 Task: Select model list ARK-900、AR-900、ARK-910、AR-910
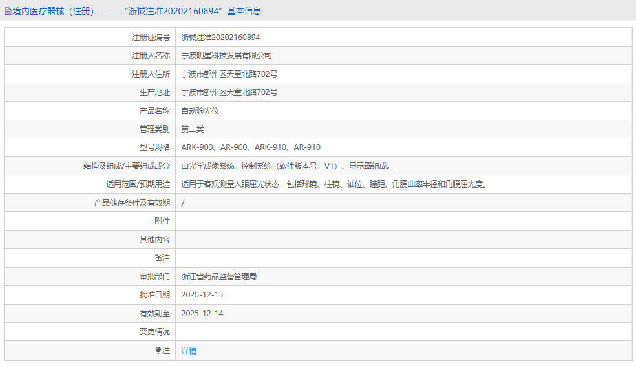pos(251,147)
